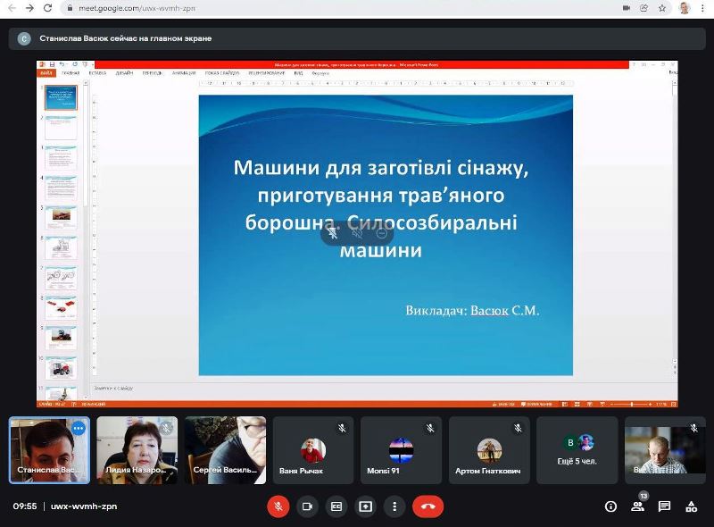The image size is (714, 527).
Task: Open more options three-dot menu
Action: [394, 506]
